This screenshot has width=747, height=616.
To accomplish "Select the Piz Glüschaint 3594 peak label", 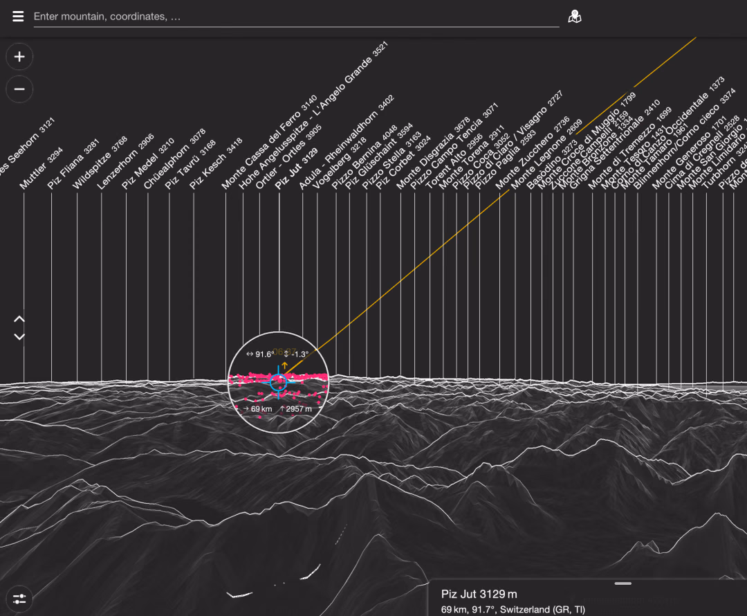I will coord(379,156).
